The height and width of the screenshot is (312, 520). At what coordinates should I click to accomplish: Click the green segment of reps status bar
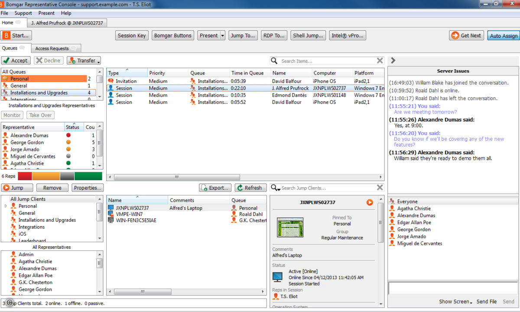click(x=88, y=176)
